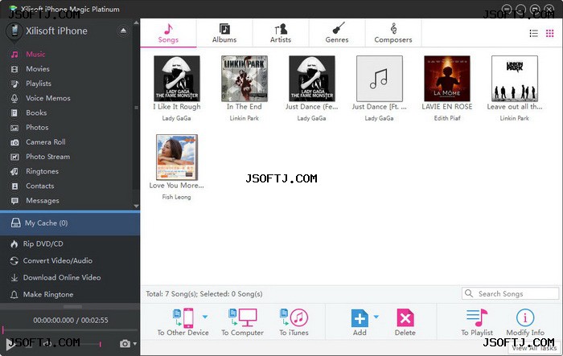The width and height of the screenshot is (563, 356).
Task: Click the Edith Piaf artist name
Action: [x=447, y=118]
